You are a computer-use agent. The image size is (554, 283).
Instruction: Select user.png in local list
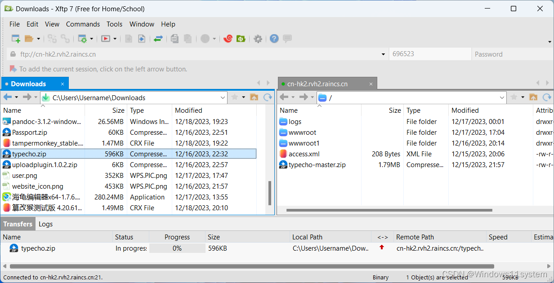tap(129, 175)
